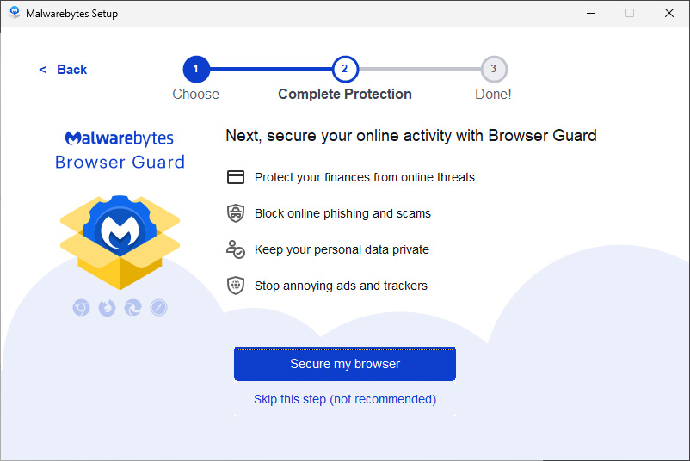
Task: Click the Choose step label
Action: [x=195, y=95]
